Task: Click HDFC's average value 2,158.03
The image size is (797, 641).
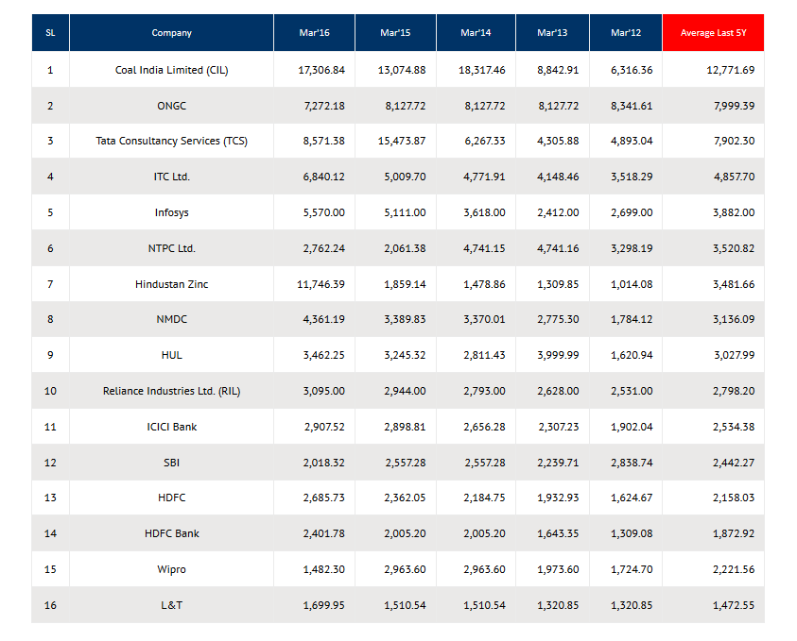Action: [734, 498]
